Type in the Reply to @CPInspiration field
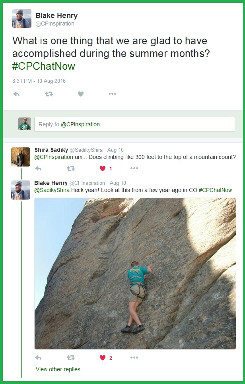This screenshot has width=245, height=384. [134, 124]
